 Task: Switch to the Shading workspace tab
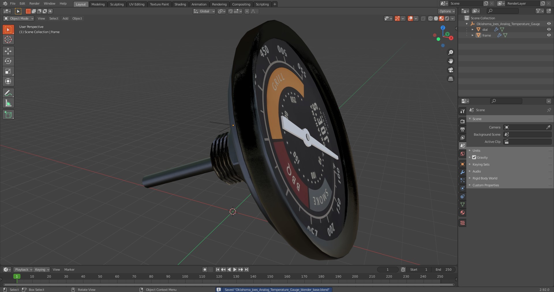tap(180, 4)
